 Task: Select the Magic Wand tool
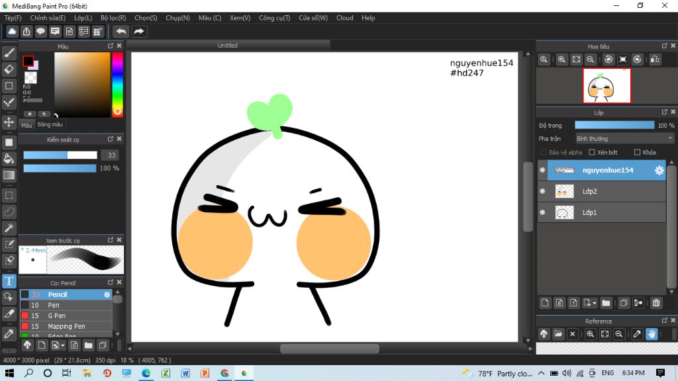(x=9, y=228)
